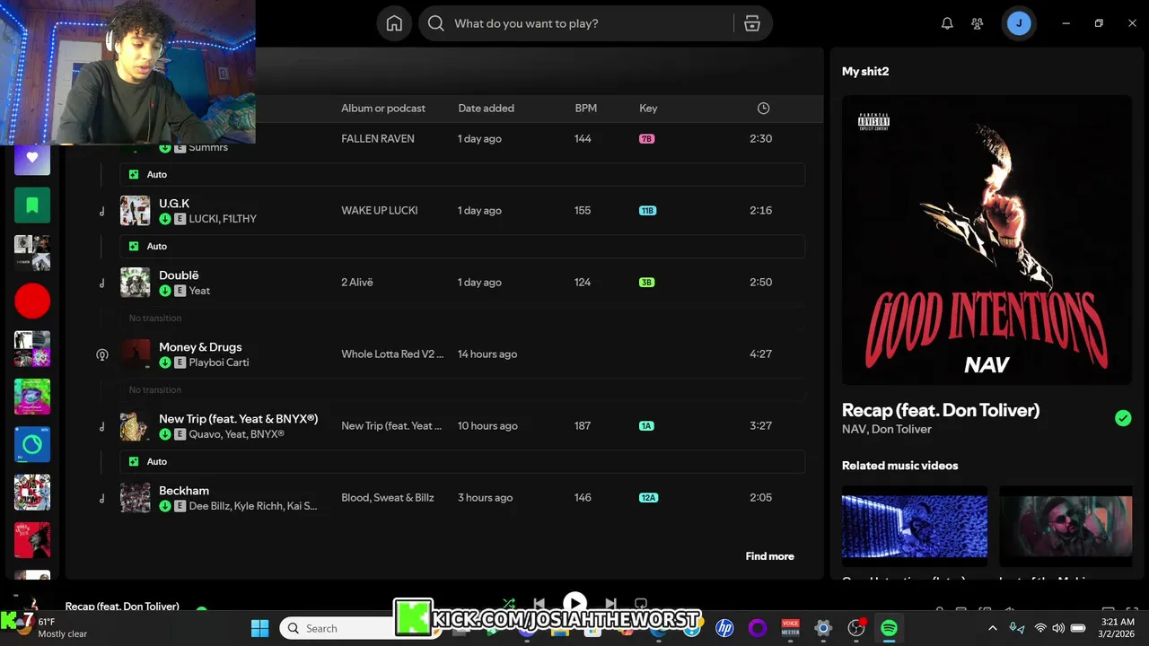Click the music note icon beside New Trip
The width and height of the screenshot is (1149, 646).
coord(102,426)
